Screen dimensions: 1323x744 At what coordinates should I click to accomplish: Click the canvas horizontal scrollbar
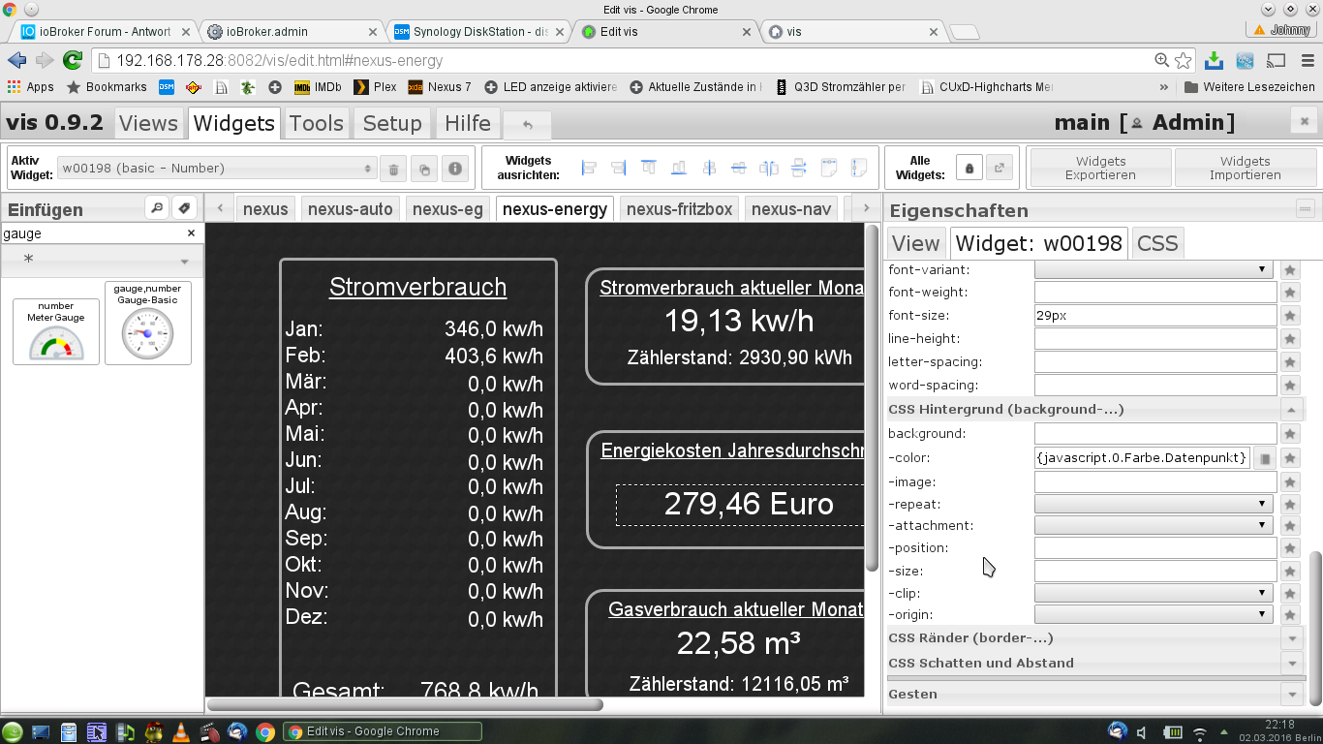coord(405,704)
